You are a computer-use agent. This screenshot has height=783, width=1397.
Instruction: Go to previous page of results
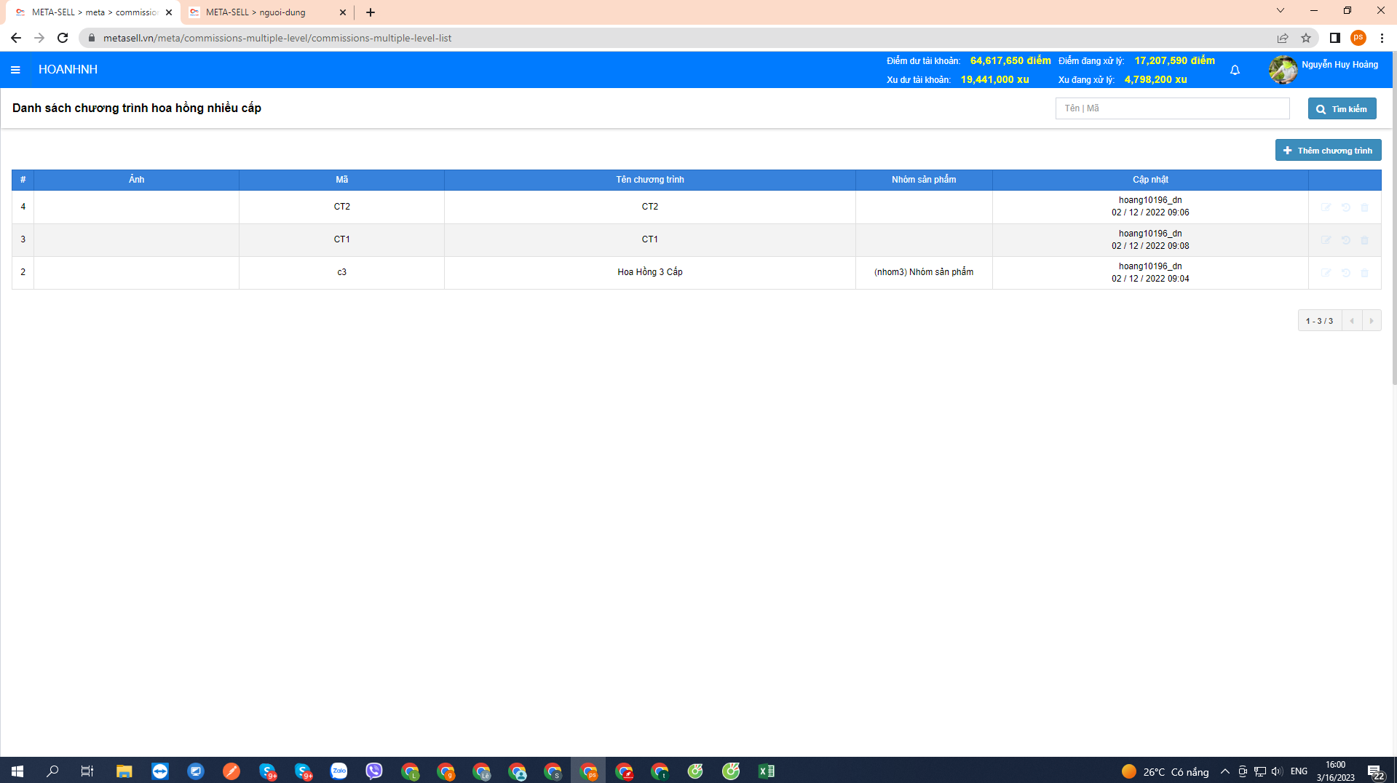tap(1352, 321)
